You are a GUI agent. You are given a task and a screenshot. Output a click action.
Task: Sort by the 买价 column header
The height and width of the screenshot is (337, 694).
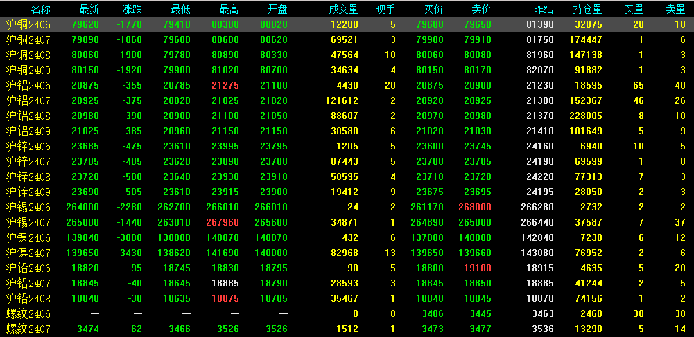(x=434, y=9)
